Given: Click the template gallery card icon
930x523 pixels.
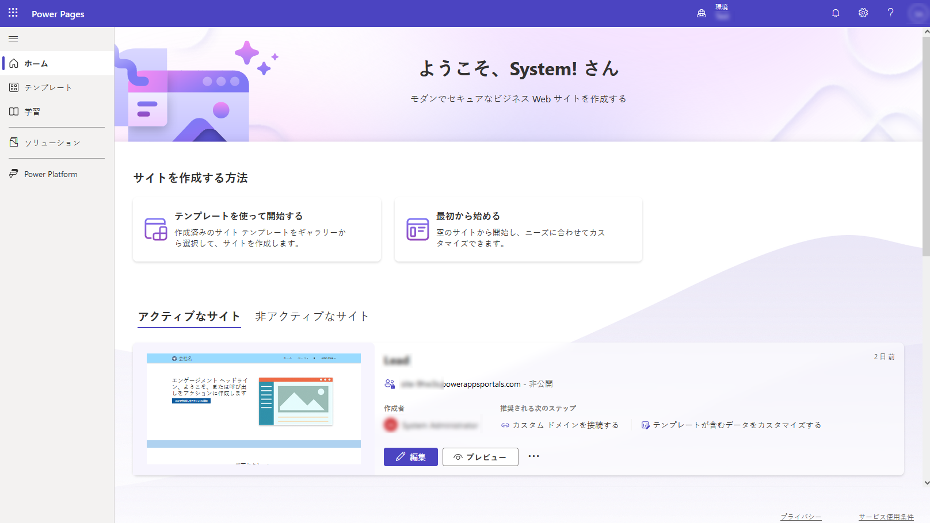Looking at the screenshot, I should pos(156,229).
